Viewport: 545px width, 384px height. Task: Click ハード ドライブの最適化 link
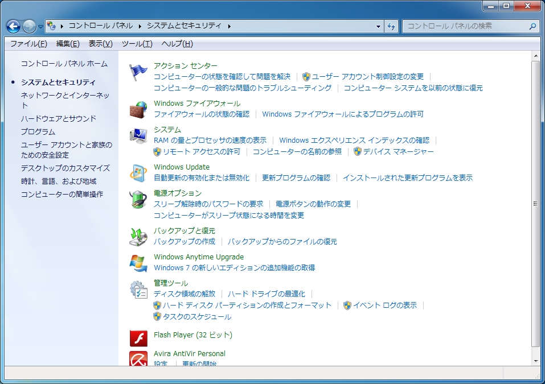(x=267, y=294)
